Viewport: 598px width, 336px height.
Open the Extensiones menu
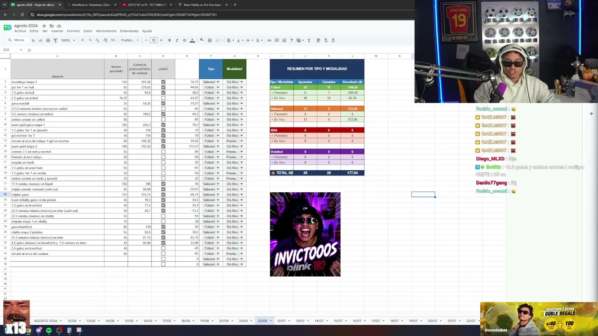pyautogui.click(x=129, y=31)
